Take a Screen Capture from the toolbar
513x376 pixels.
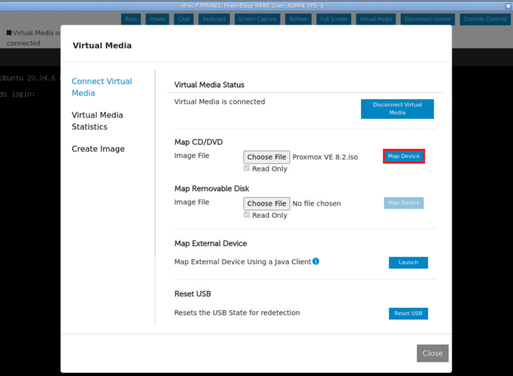pyautogui.click(x=257, y=19)
